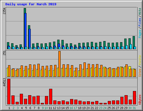Click the 44513 KBytes axis maximum label

pyautogui.click(x=4, y=82)
